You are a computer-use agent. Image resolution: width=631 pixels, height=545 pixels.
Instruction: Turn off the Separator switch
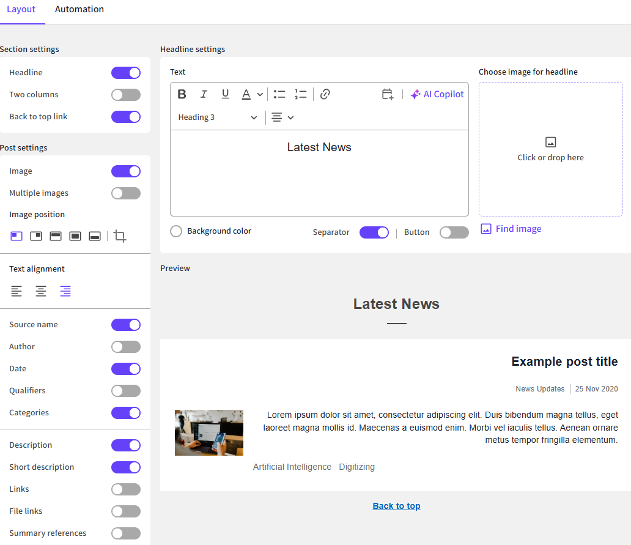point(374,232)
